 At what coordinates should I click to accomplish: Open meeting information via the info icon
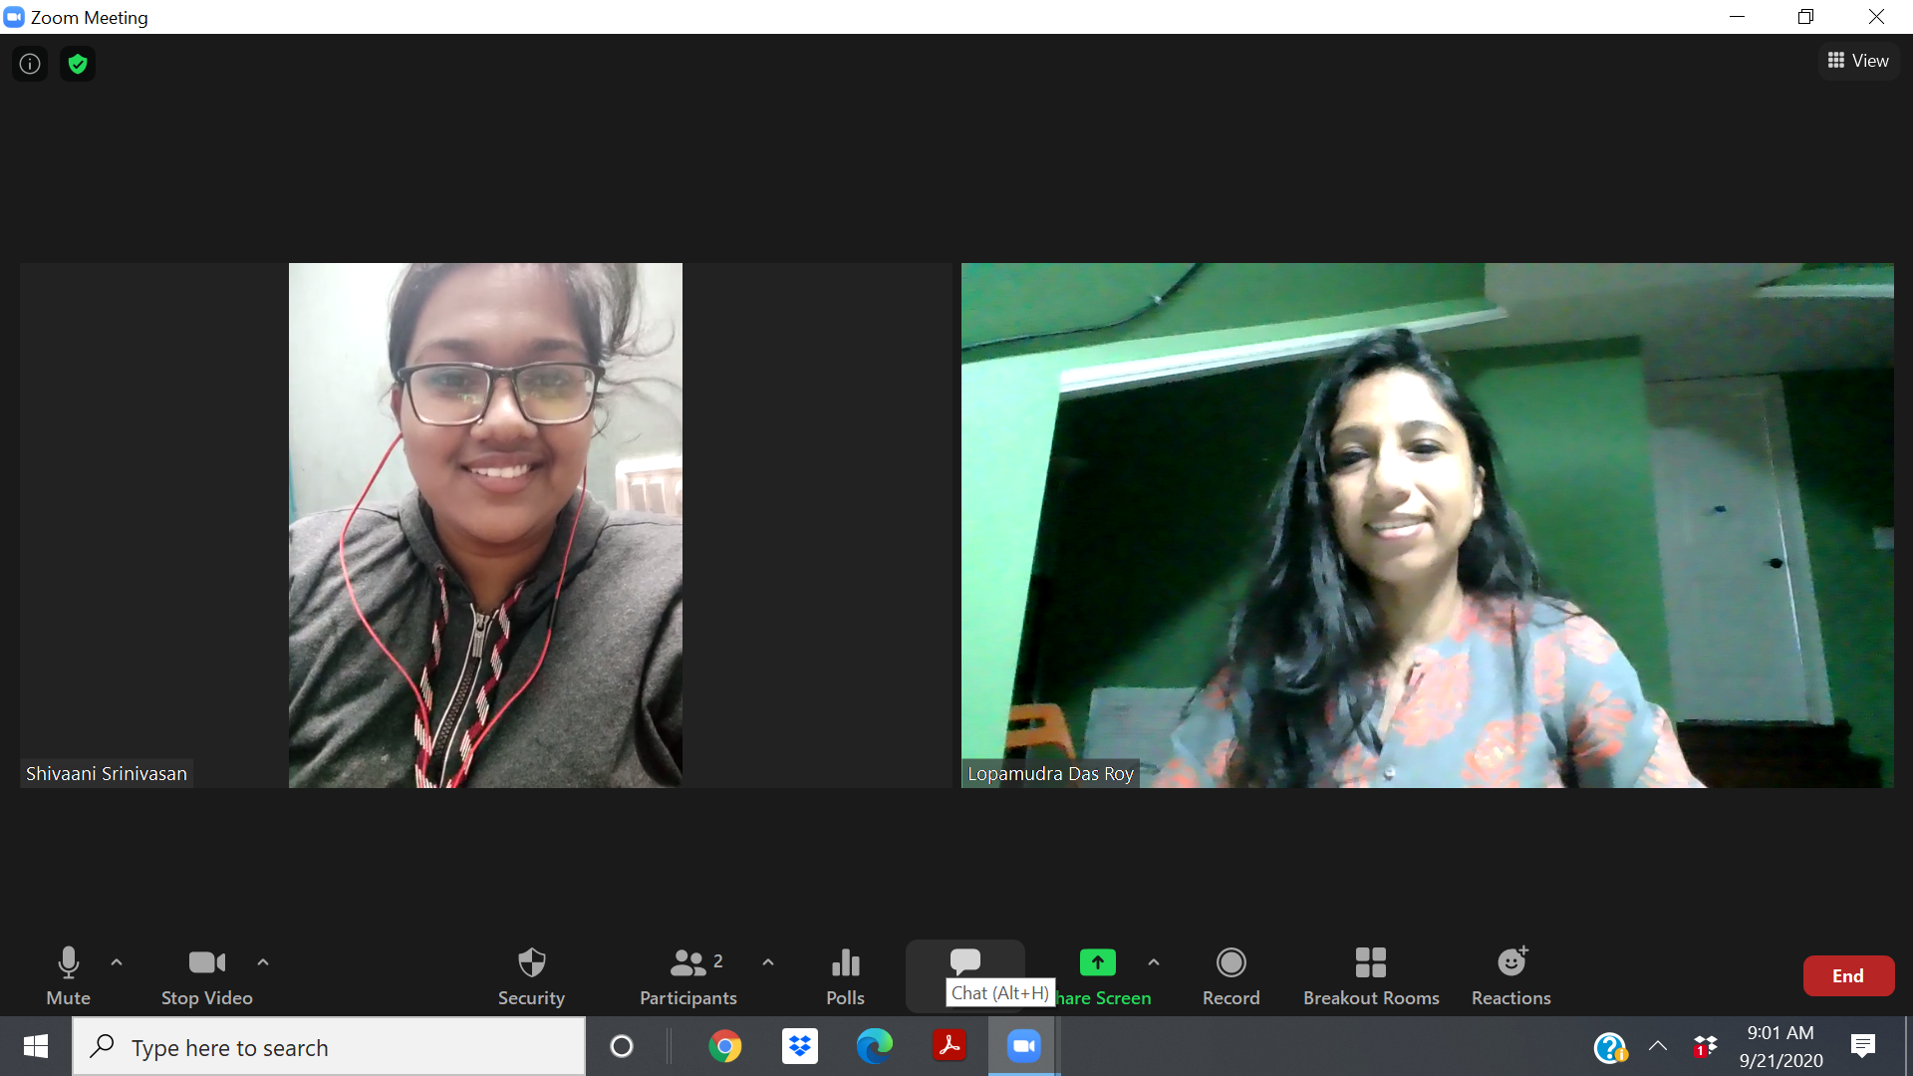point(28,63)
